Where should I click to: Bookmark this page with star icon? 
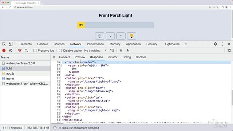click(218, 7)
